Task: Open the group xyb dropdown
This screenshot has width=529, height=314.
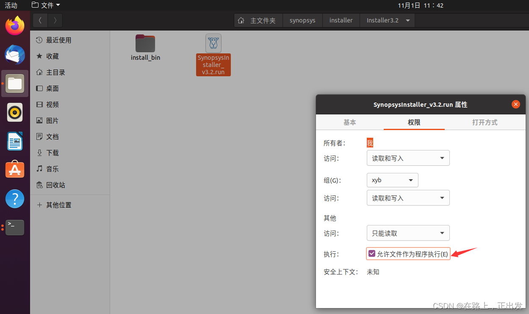Action: coord(392,180)
